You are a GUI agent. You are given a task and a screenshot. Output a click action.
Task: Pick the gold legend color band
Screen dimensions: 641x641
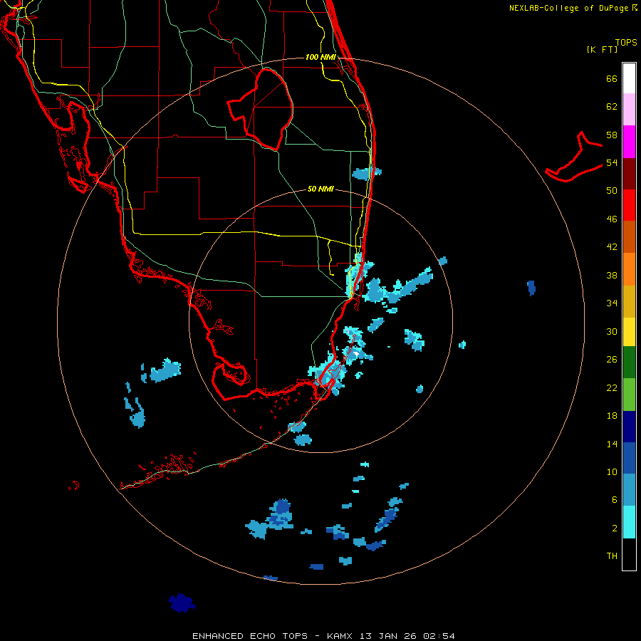pyautogui.click(x=629, y=301)
